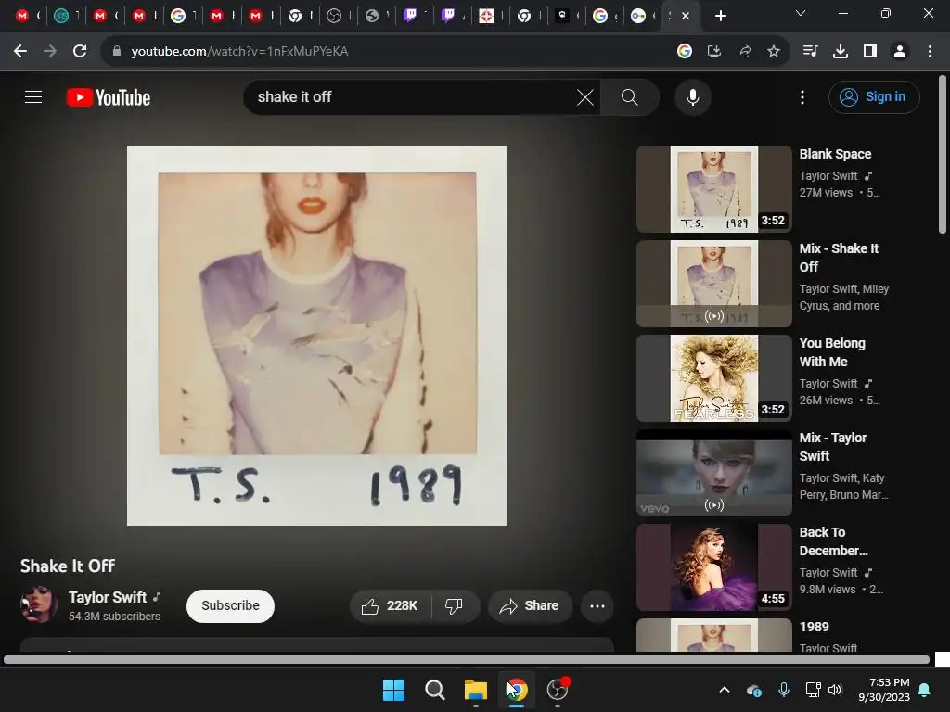Reload the page
950x712 pixels.
(x=80, y=52)
